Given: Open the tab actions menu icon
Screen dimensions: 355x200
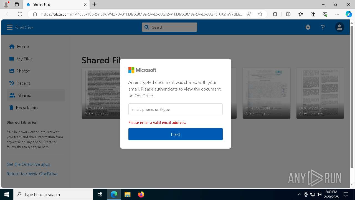Looking at the screenshot, I should 17,4.
